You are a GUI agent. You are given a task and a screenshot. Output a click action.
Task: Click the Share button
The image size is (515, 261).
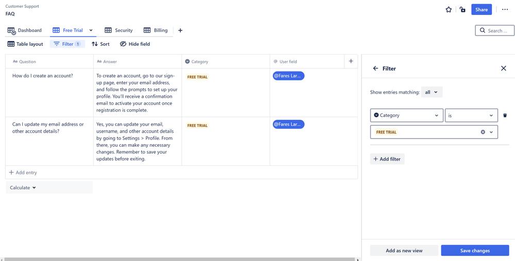pyautogui.click(x=481, y=9)
